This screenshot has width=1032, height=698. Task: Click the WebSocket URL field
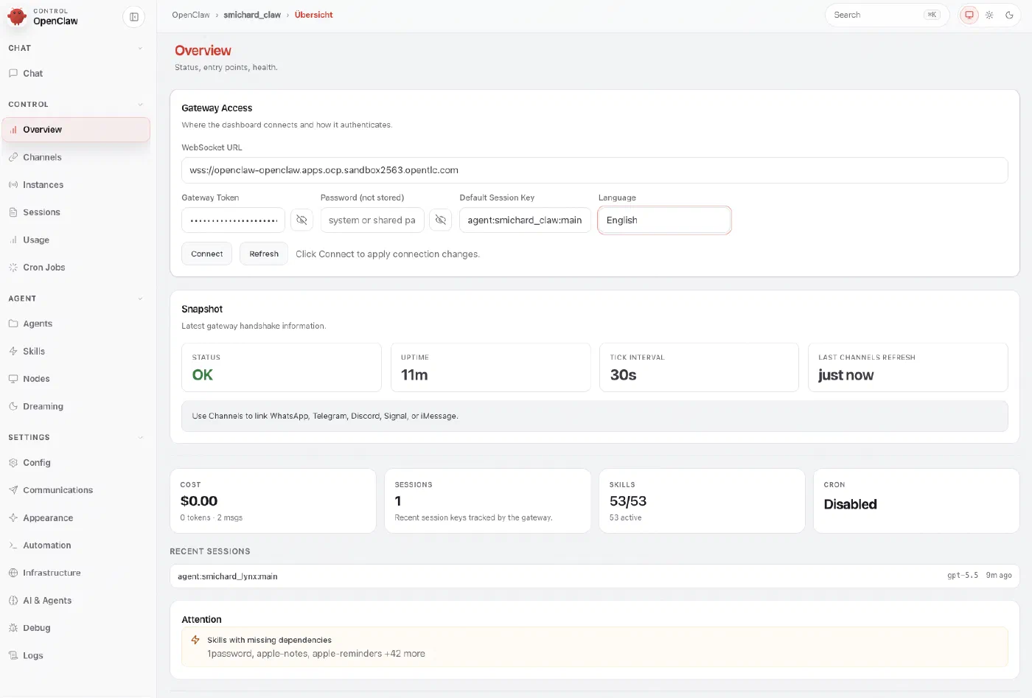(595, 170)
